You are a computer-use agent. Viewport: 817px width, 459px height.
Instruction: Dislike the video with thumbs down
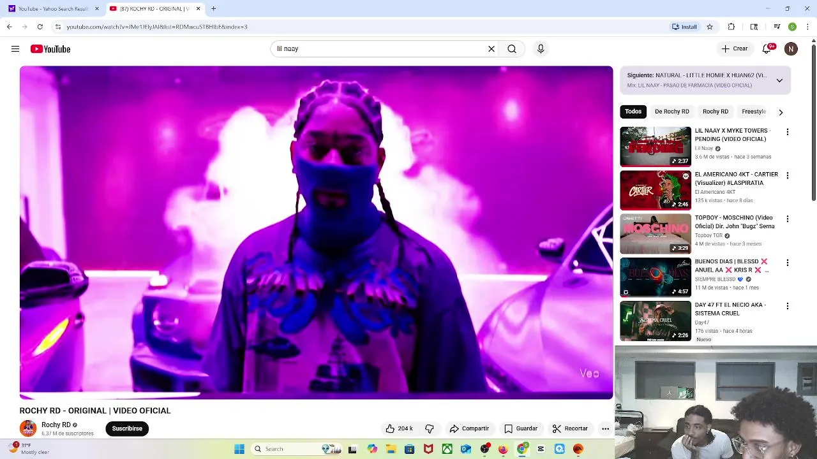(430, 428)
